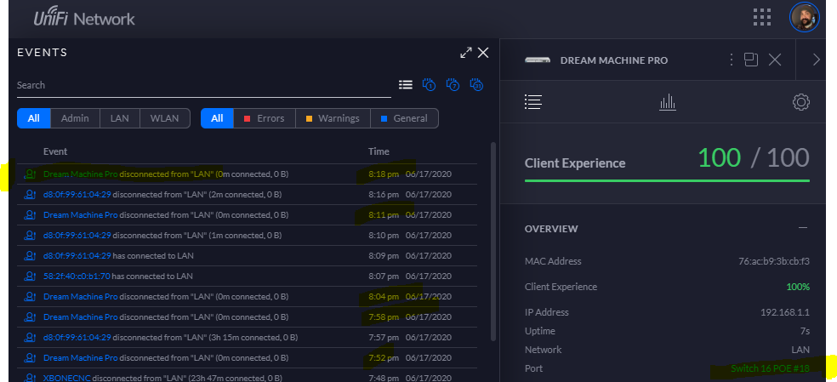Click the Uptime value 7s

click(x=805, y=331)
